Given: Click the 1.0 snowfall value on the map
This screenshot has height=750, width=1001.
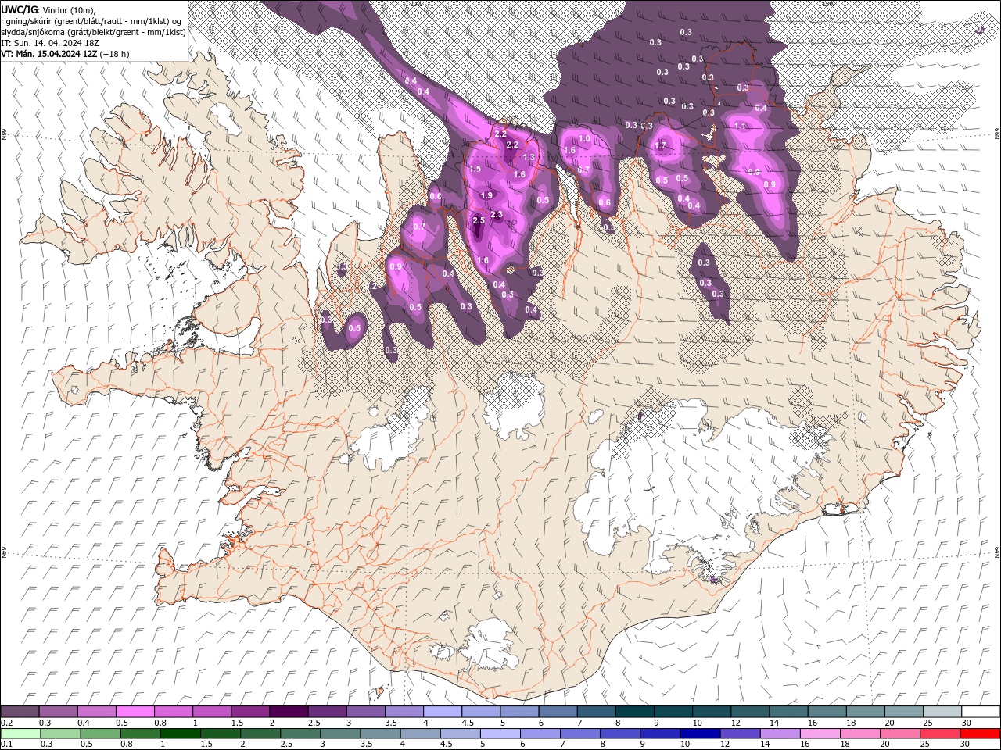Looking at the screenshot, I should tap(584, 139).
